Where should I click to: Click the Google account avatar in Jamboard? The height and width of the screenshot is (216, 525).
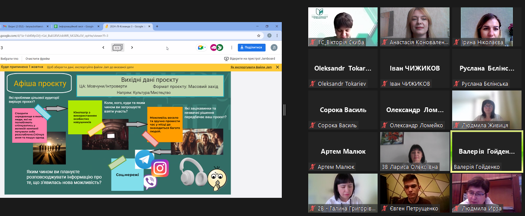click(274, 48)
